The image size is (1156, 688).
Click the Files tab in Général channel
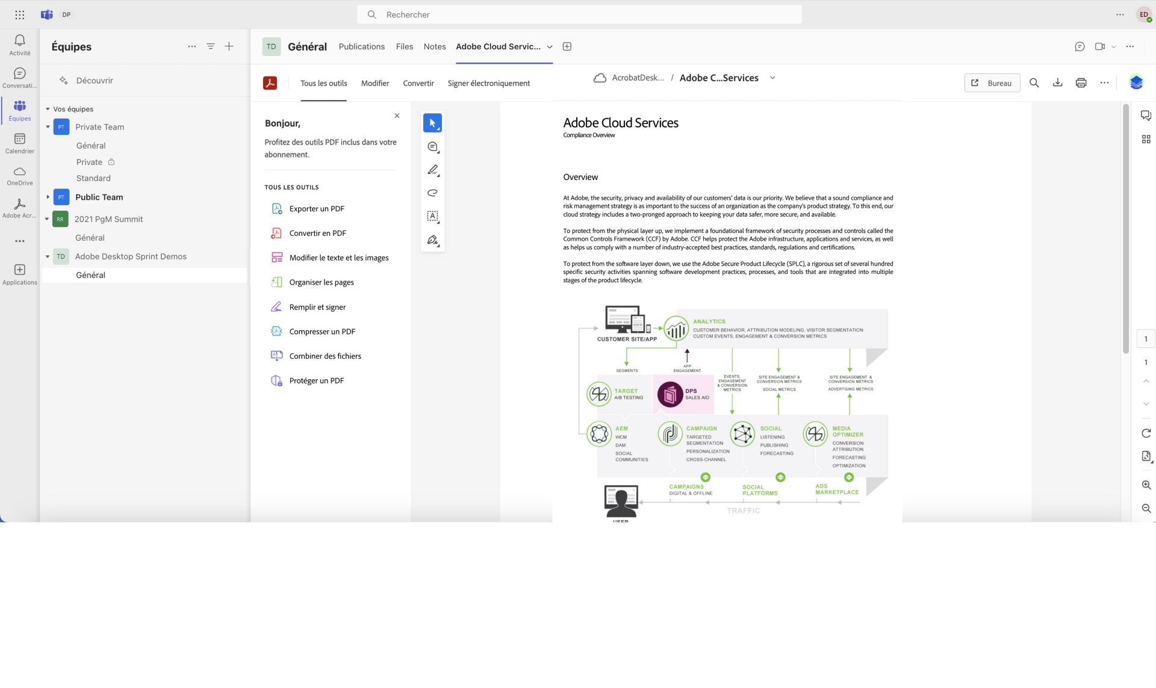(404, 47)
